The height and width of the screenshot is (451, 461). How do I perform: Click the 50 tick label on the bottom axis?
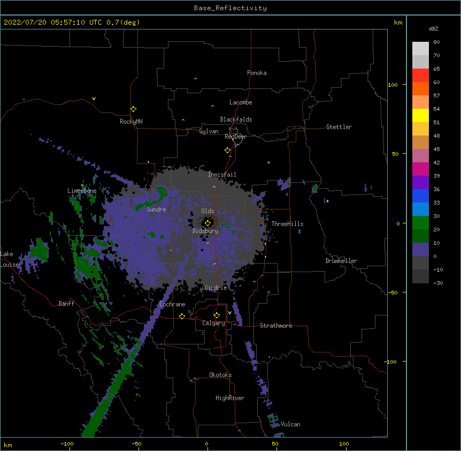click(275, 444)
